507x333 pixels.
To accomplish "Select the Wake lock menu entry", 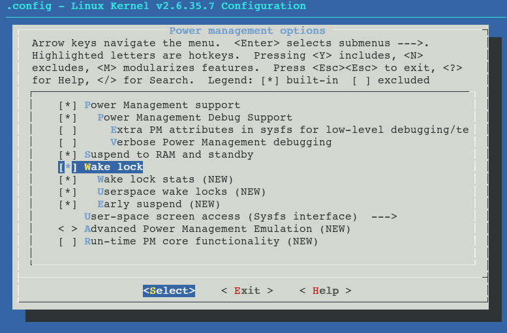I will [114, 167].
